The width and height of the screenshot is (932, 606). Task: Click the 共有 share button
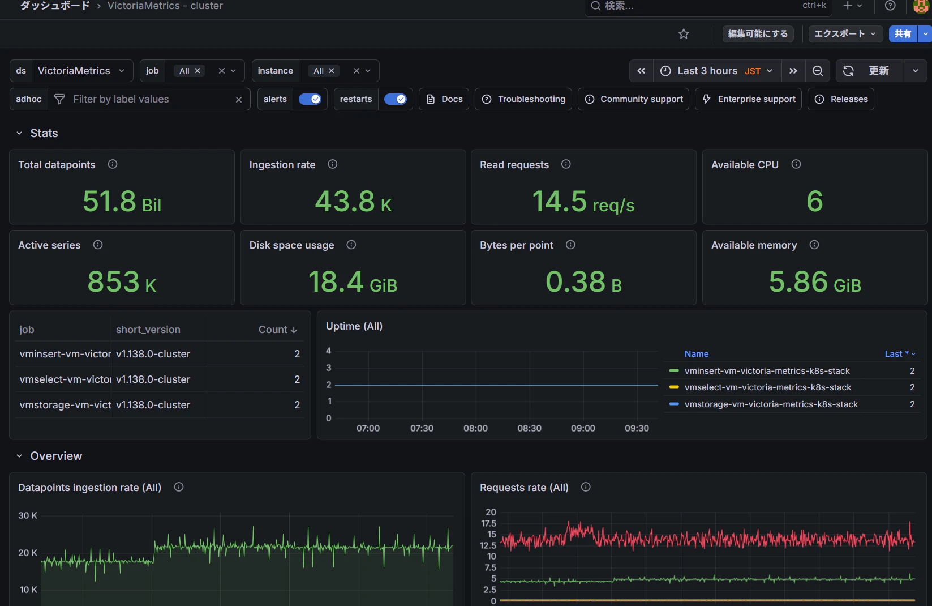click(903, 34)
